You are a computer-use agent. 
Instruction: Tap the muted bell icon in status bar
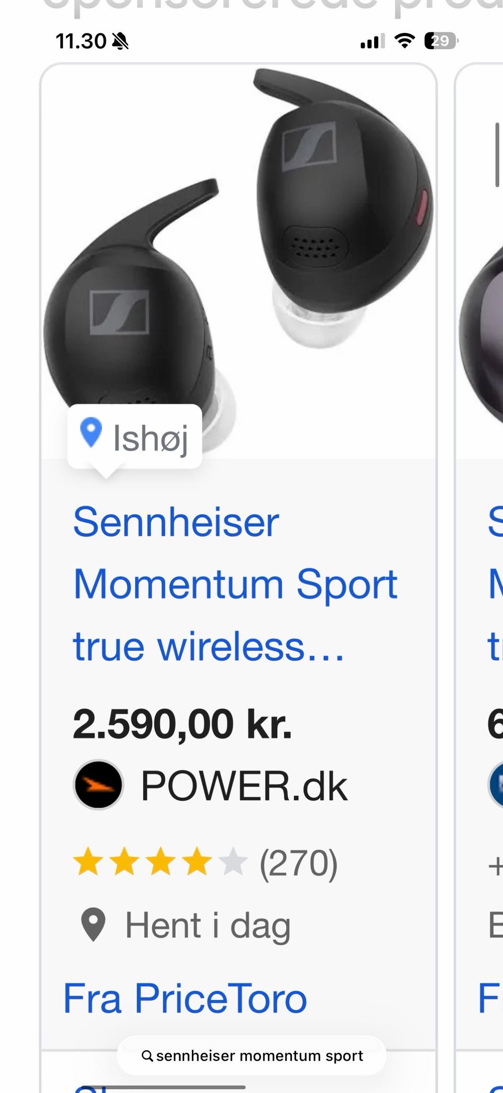point(120,41)
